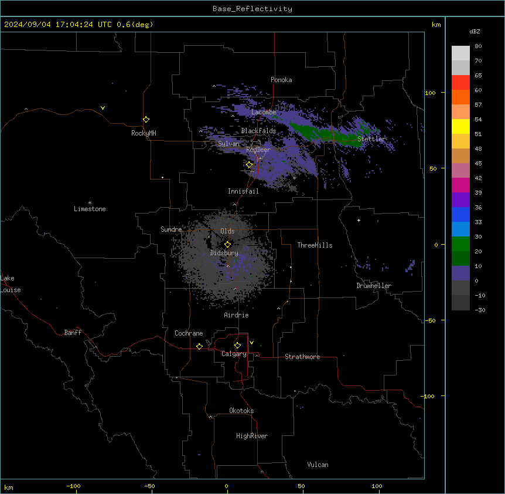Click the Base_Reflectivity title
The height and width of the screenshot is (494, 505).
coord(252,9)
